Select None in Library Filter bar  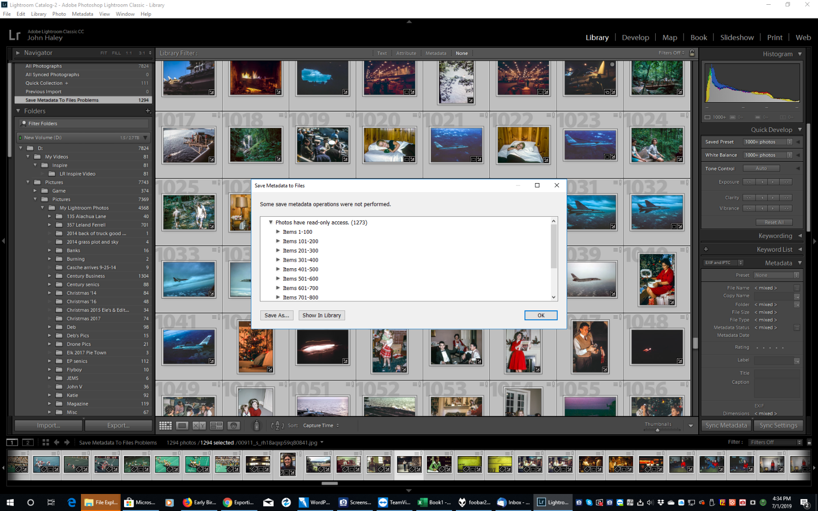462,53
